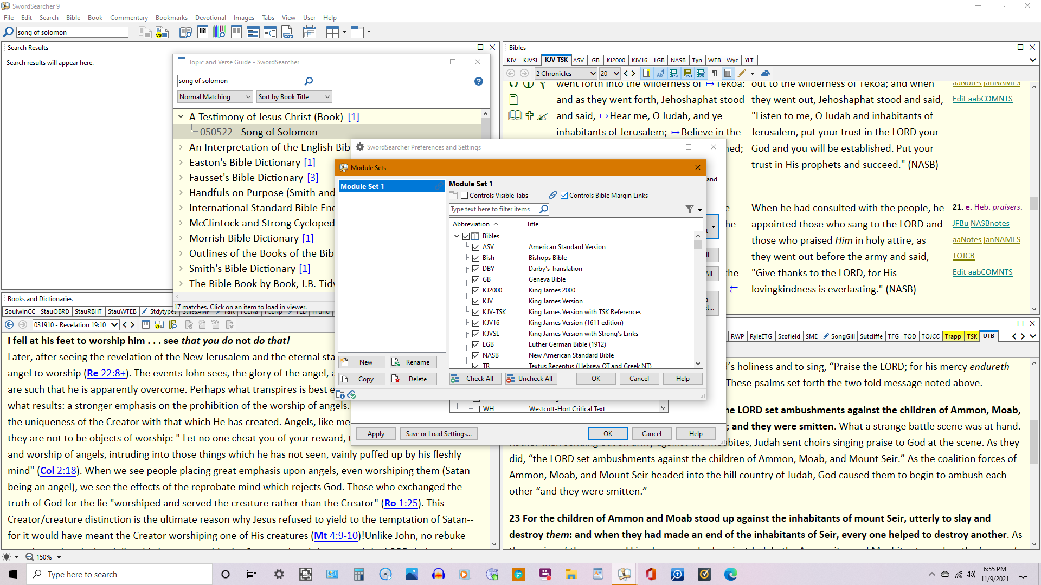The height and width of the screenshot is (585, 1041).
Task: Uncheck the KJV-TSK module checkbox
Action: [x=475, y=312]
